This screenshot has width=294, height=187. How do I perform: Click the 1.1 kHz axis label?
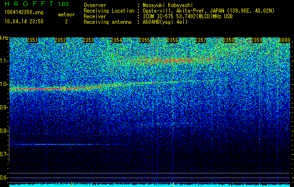[4, 61]
